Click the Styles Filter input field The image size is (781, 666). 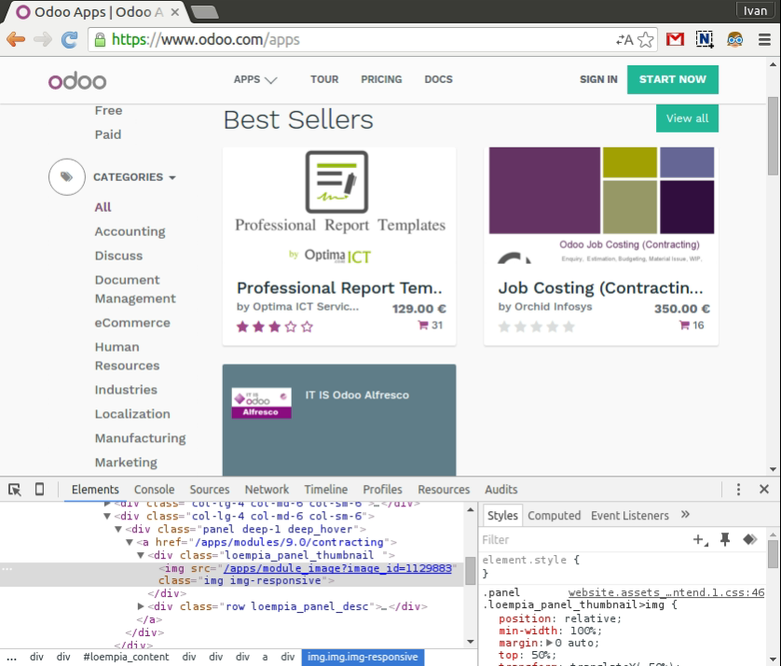582,539
